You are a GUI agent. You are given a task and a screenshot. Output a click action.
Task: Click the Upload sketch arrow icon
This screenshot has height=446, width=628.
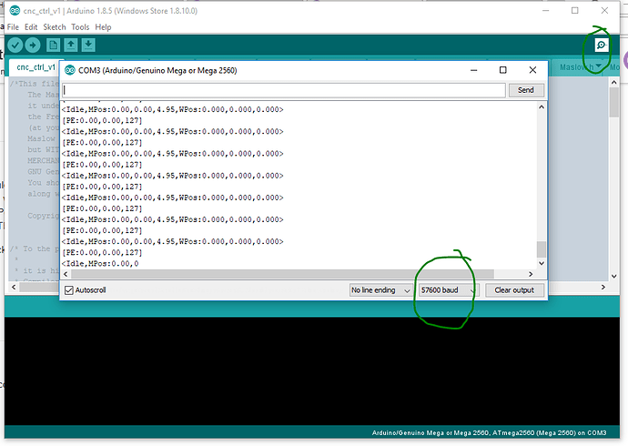click(x=33, y=45)
